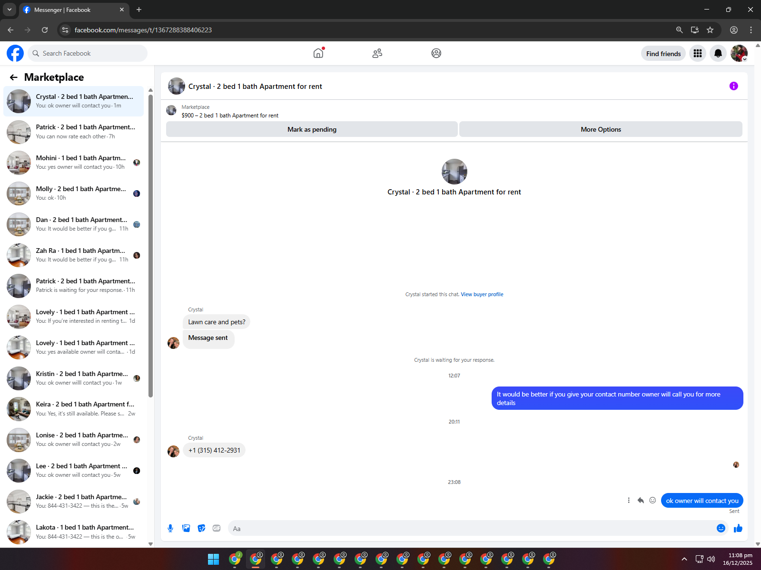Open the Windows Start menu
The width and height of the screenshot is (761, 570).
click(214, 559)
